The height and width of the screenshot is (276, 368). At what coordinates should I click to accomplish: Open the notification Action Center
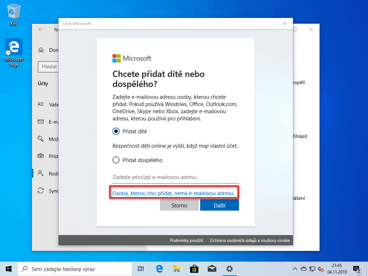click(x=357, y=269)
